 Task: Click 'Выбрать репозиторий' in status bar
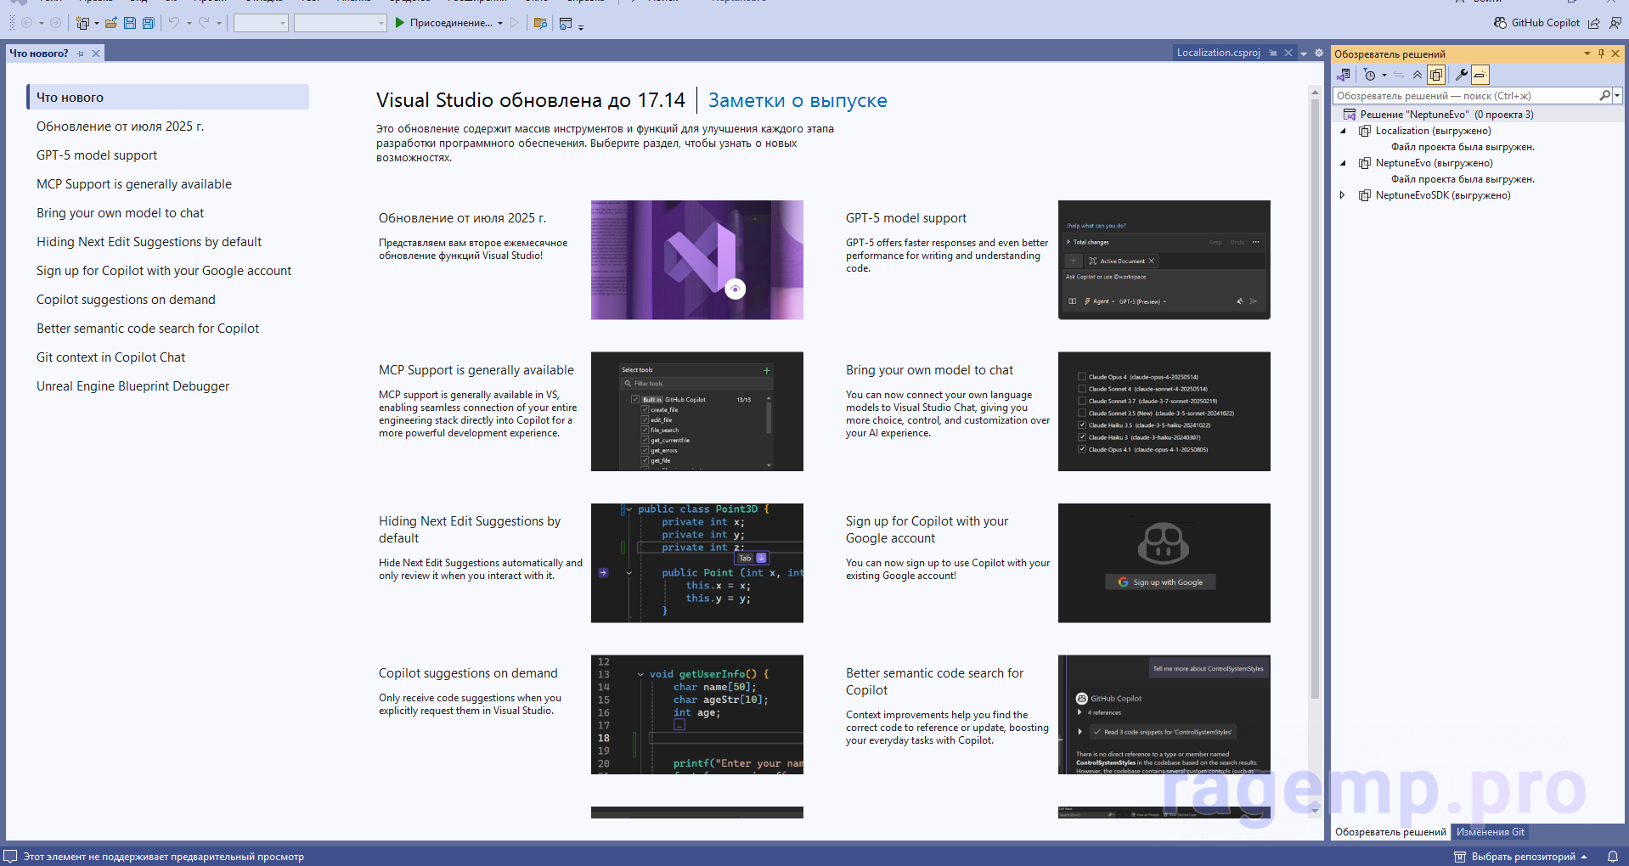point(1523,857)
